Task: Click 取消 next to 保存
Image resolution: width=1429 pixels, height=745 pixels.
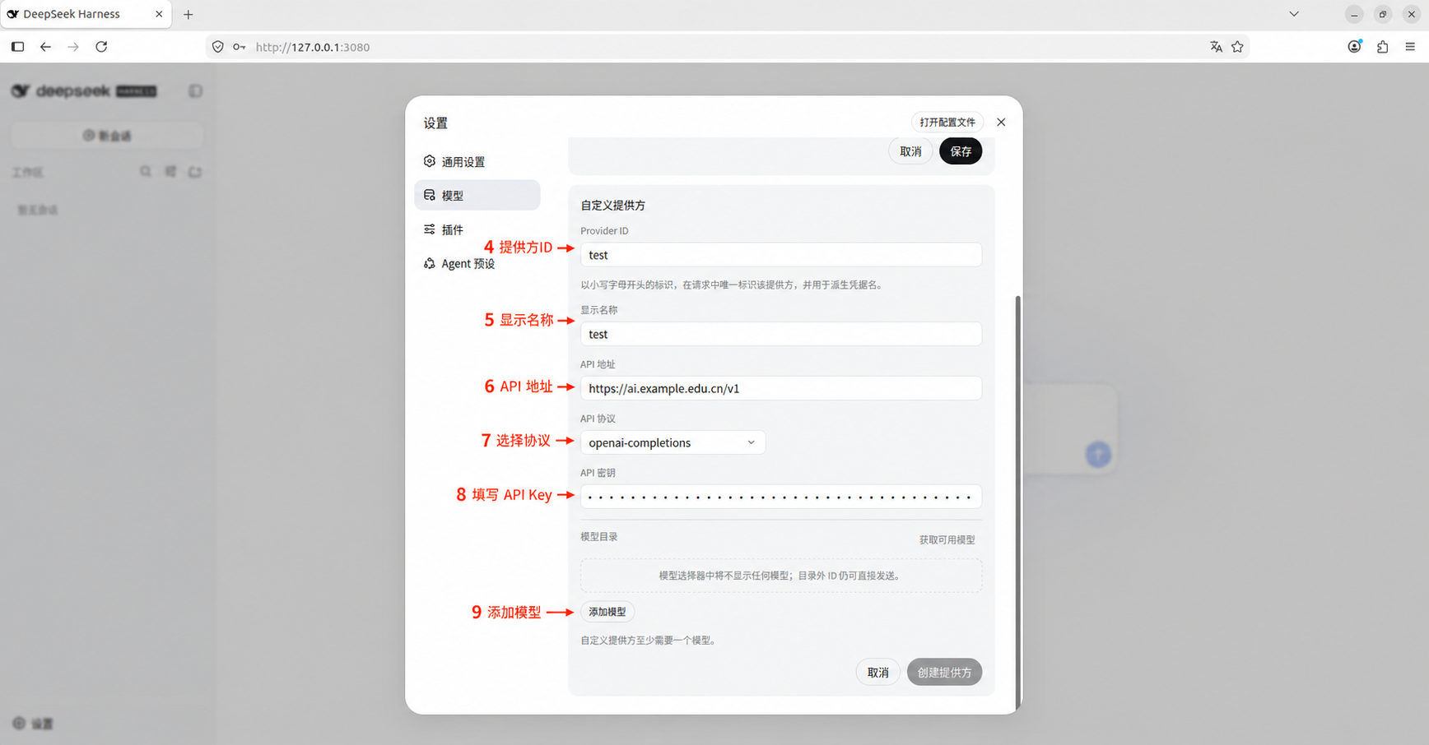Action: click(910, 151)
